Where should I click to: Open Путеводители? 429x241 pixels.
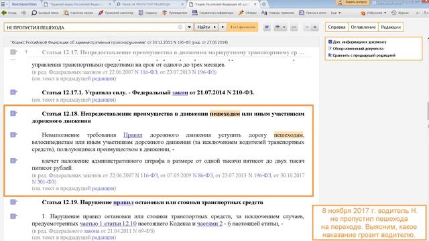point(174,13)
